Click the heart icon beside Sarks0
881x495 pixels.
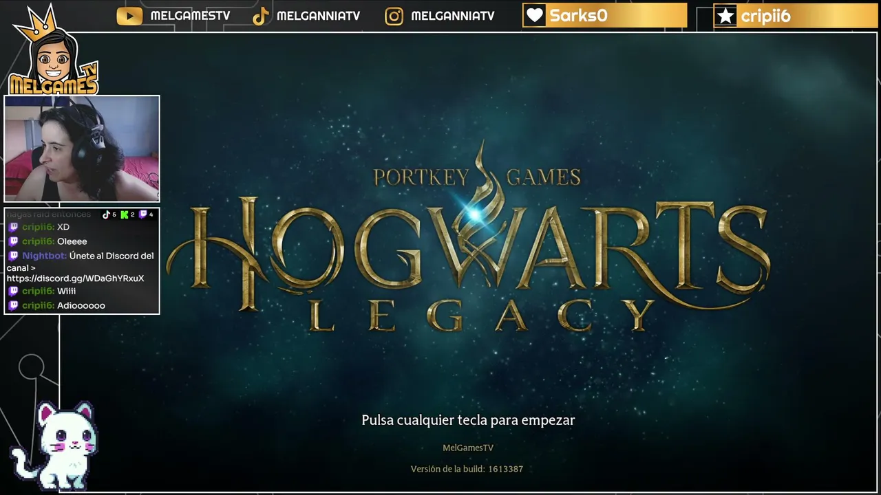[x=535, y=16]
